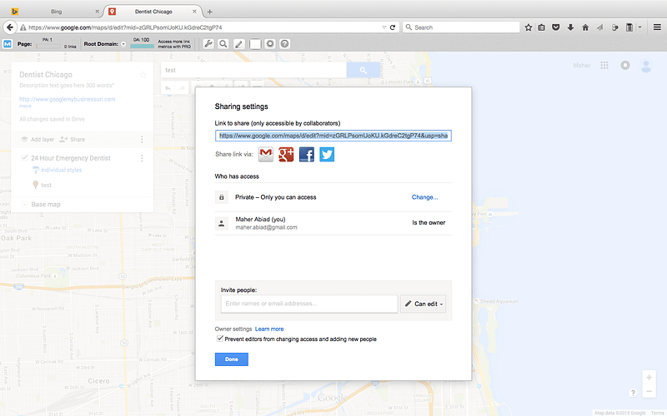Open a new browser tab
Image resolution: width=667 pixels, height=416 pixels.
pyautogui.click(x=210, y=12)
